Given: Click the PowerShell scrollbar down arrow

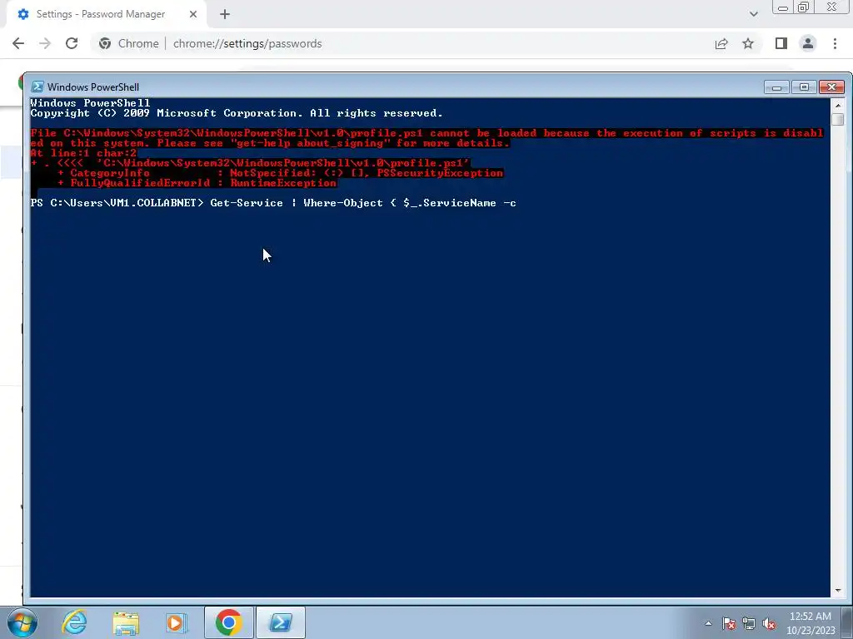Looking at the screenshot, I should click(838, 590).
